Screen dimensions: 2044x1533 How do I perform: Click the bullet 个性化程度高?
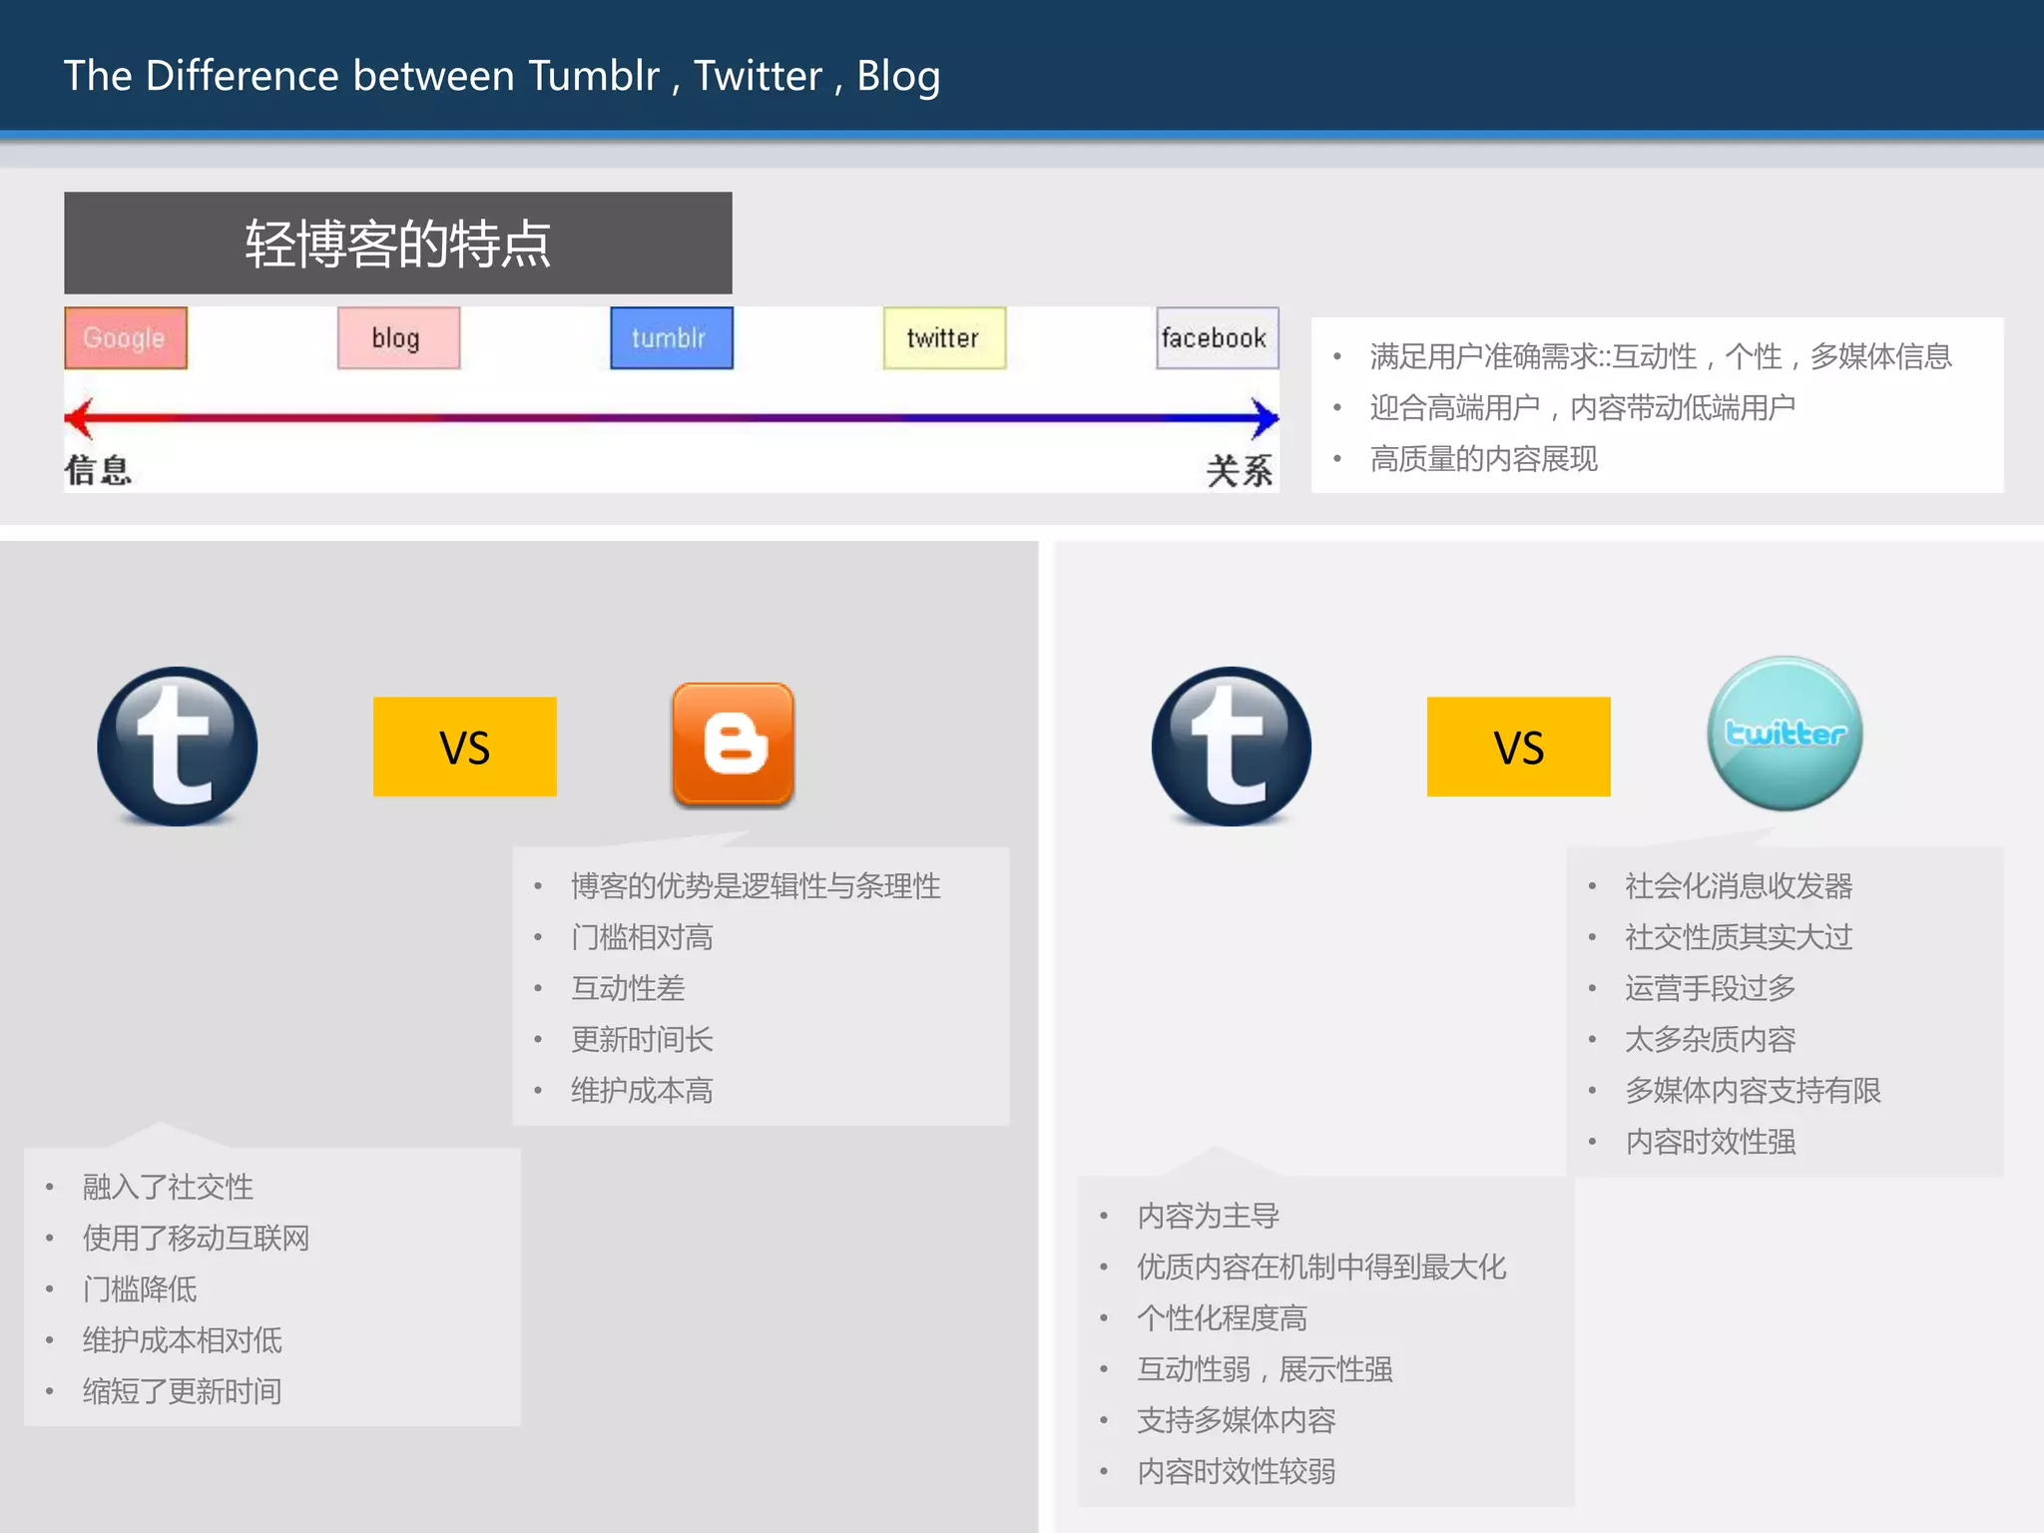(x=1223, y=1317)
